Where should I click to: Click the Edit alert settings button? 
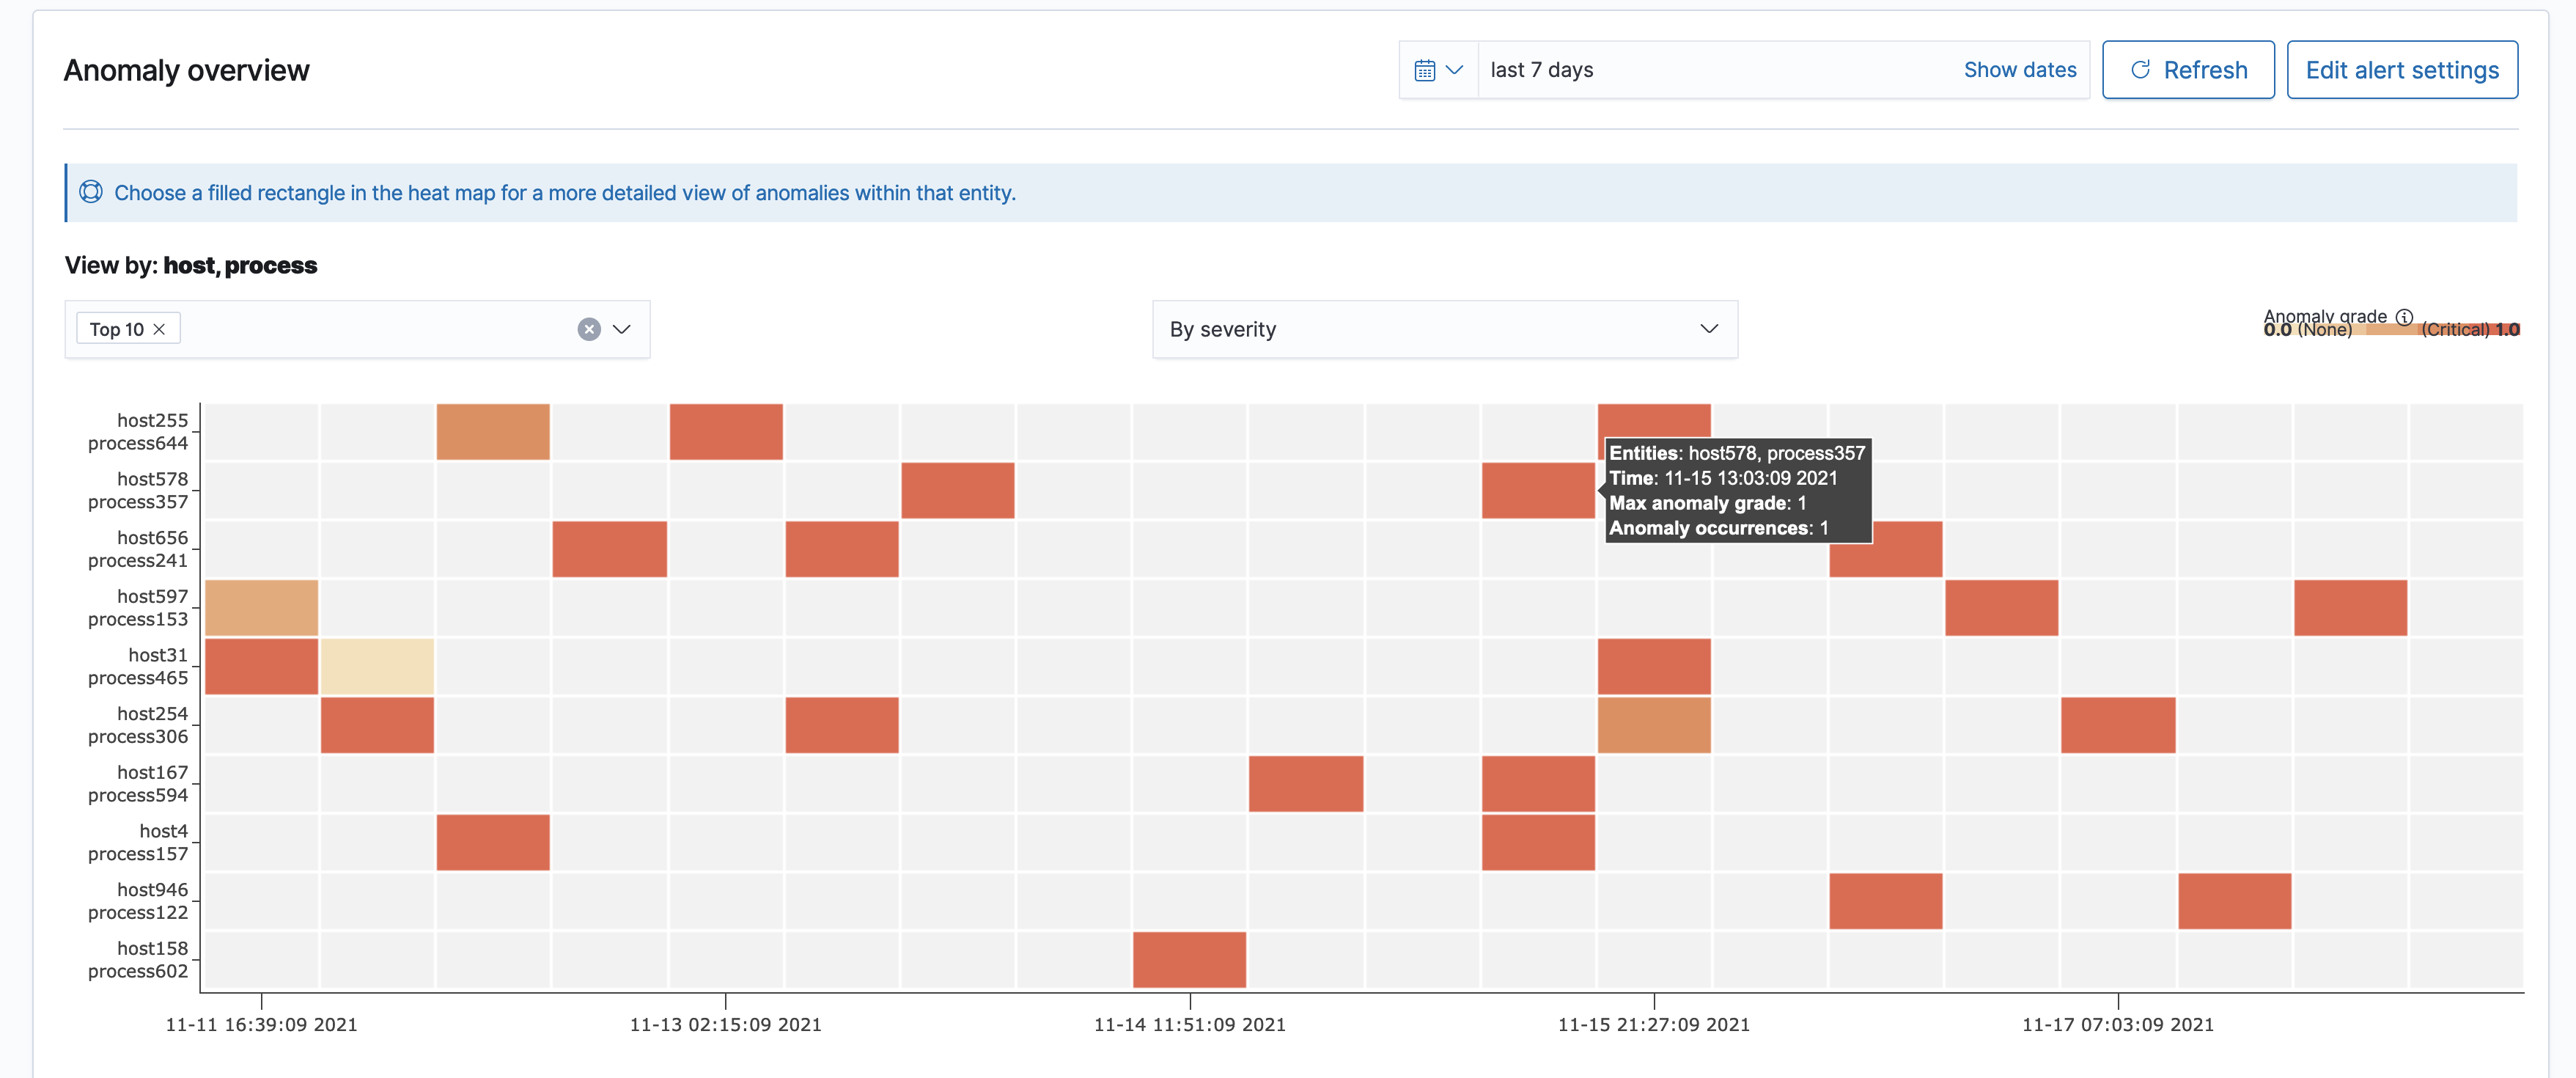2401,70
